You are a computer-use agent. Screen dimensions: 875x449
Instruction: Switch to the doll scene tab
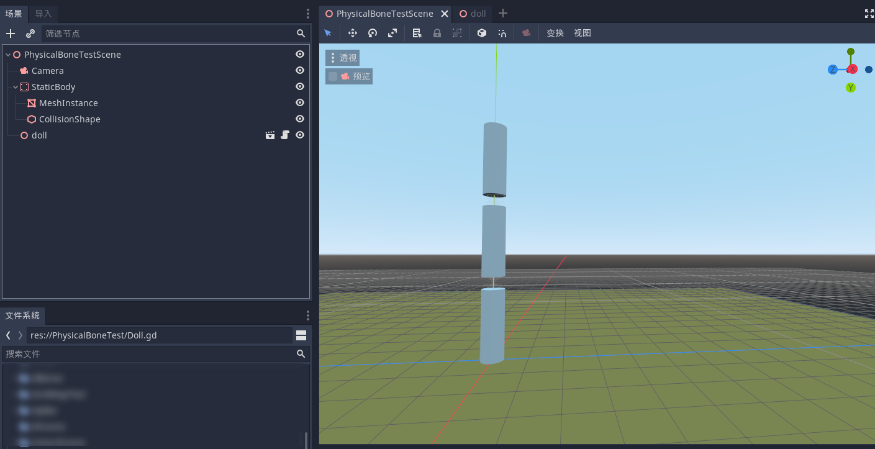[x=473, y=14]
